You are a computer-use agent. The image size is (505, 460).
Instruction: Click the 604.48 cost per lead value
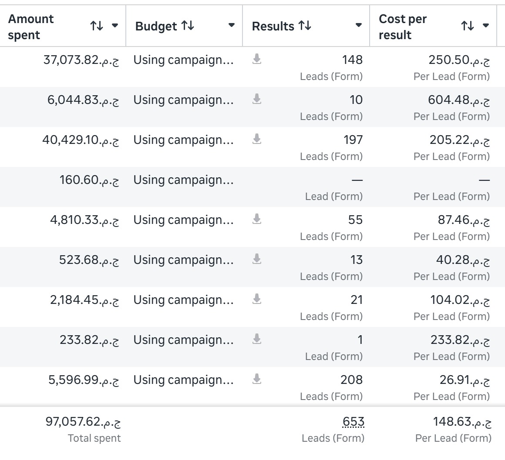pos(459,100)
